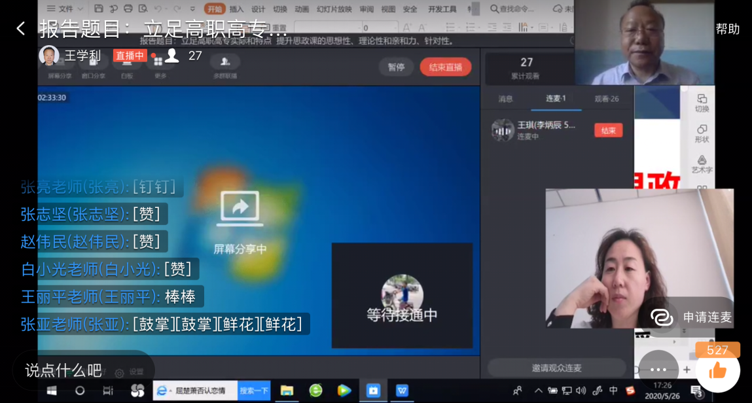The image size is (752, 403).
Task: Open the 白板 (whiteboard) tool
Action: (x=126, y=69)
